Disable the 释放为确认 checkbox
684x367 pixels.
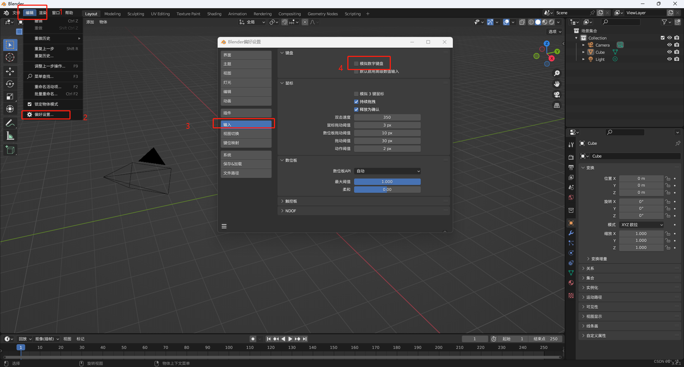[356, 110]
